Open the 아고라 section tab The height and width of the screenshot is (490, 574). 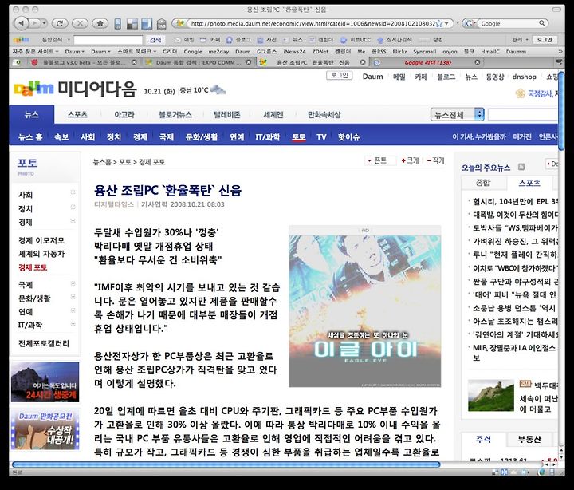pyautogui.click(x=124, y=114)
